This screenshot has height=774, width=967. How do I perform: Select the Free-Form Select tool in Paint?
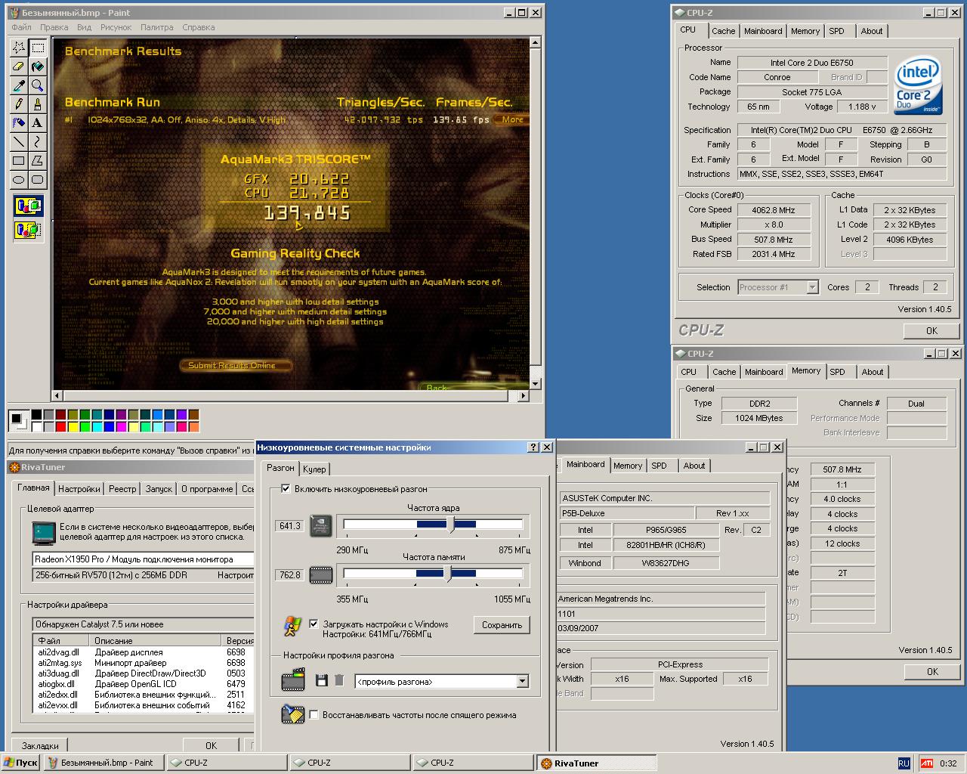coord(19,48)
